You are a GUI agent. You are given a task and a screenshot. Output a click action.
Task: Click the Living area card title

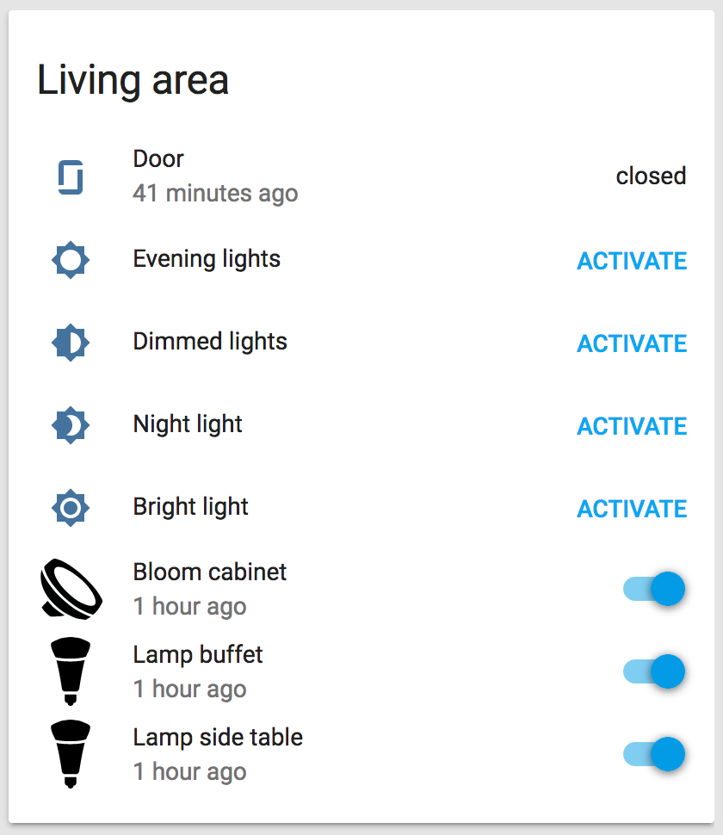pos(132,80)
